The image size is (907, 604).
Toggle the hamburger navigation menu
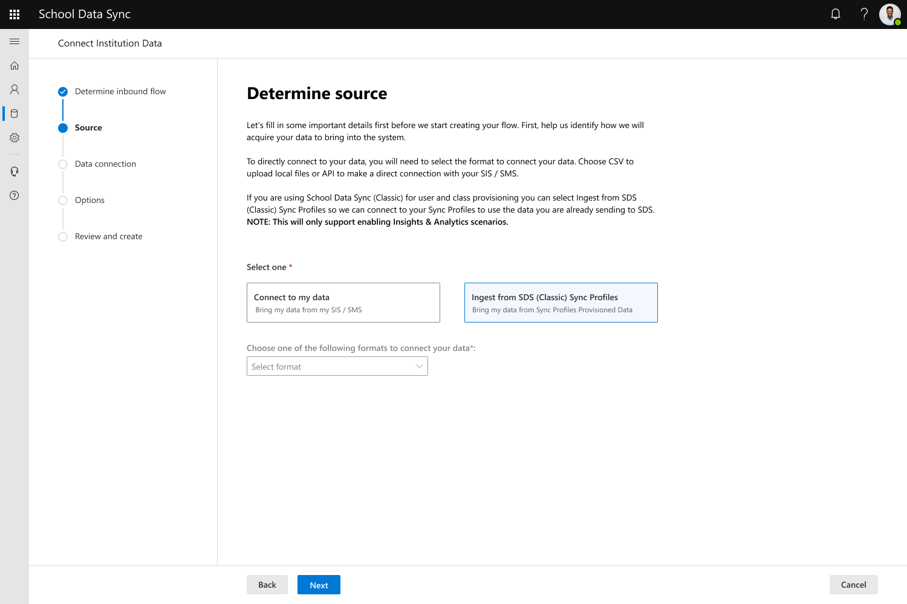15,42
